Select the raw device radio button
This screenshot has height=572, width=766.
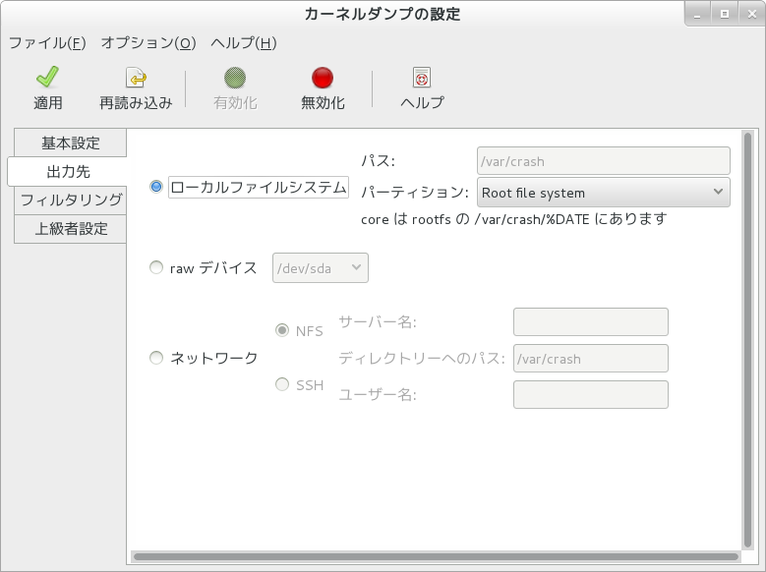point(156,267)
